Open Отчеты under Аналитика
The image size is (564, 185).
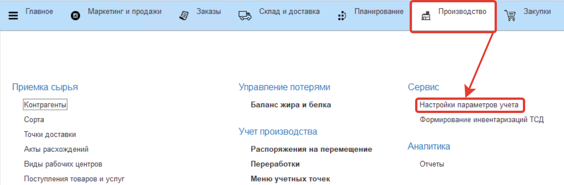432,164
